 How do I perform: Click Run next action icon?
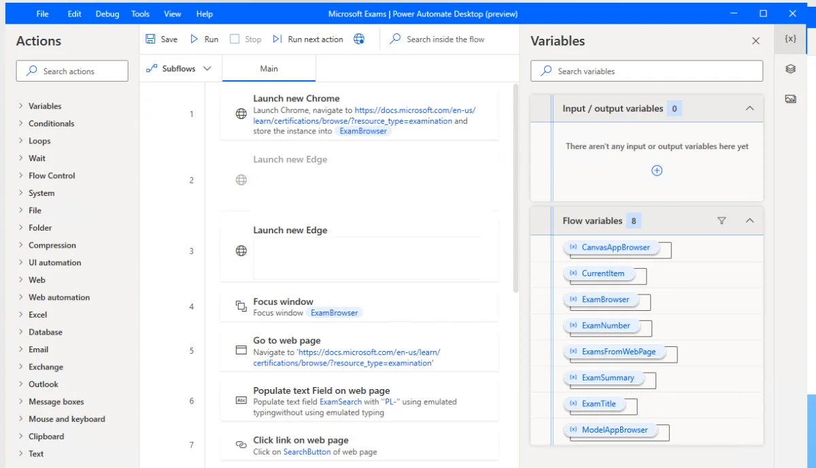tap(277, 39)
